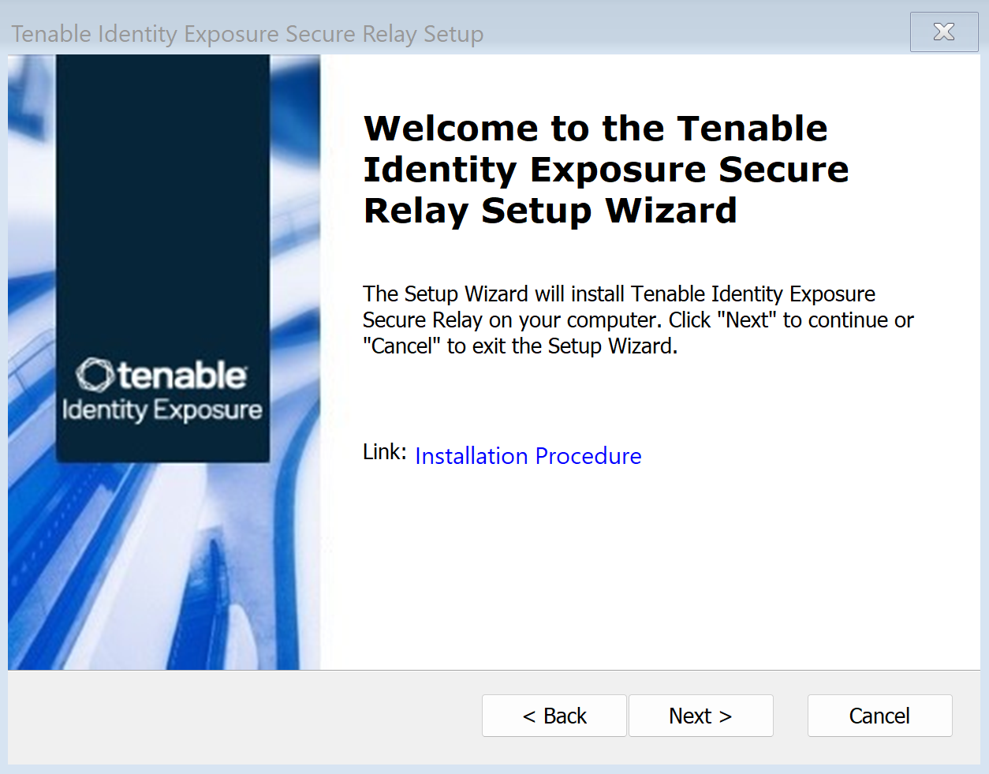The height and width of the screenshot is (774, 989).
Task: Click the dark navy banner panel above the logo
Action: [x=162, y=197]
